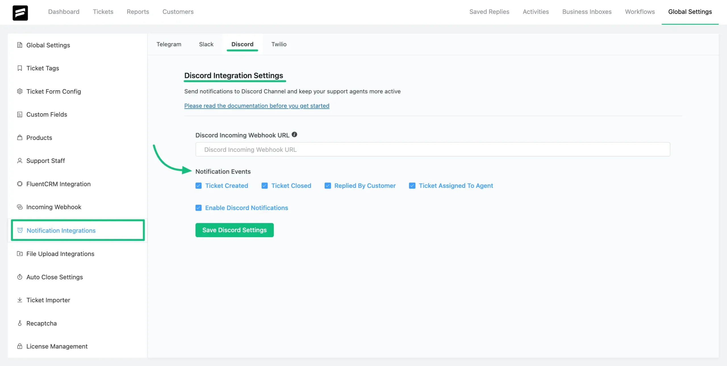Focus the Discord Incoming Webhook URL field
Screen dimensions: 727x366
click(433, 149)
